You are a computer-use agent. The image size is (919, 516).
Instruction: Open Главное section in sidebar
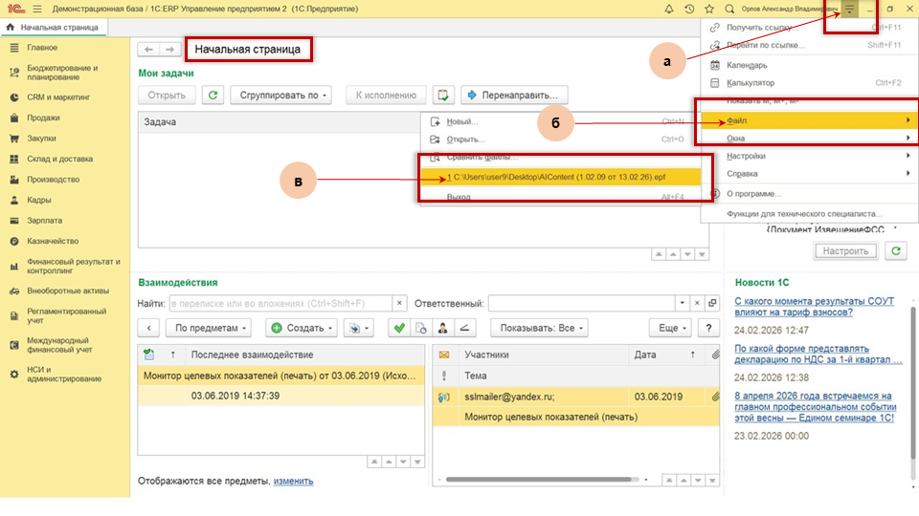(42, 48)
